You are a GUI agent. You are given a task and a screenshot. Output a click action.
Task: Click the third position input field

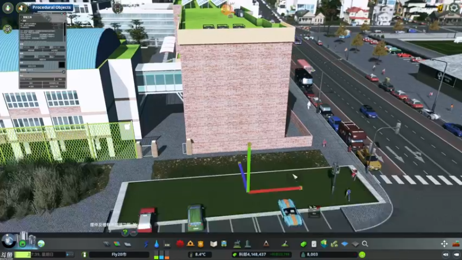tap(59, 47)
